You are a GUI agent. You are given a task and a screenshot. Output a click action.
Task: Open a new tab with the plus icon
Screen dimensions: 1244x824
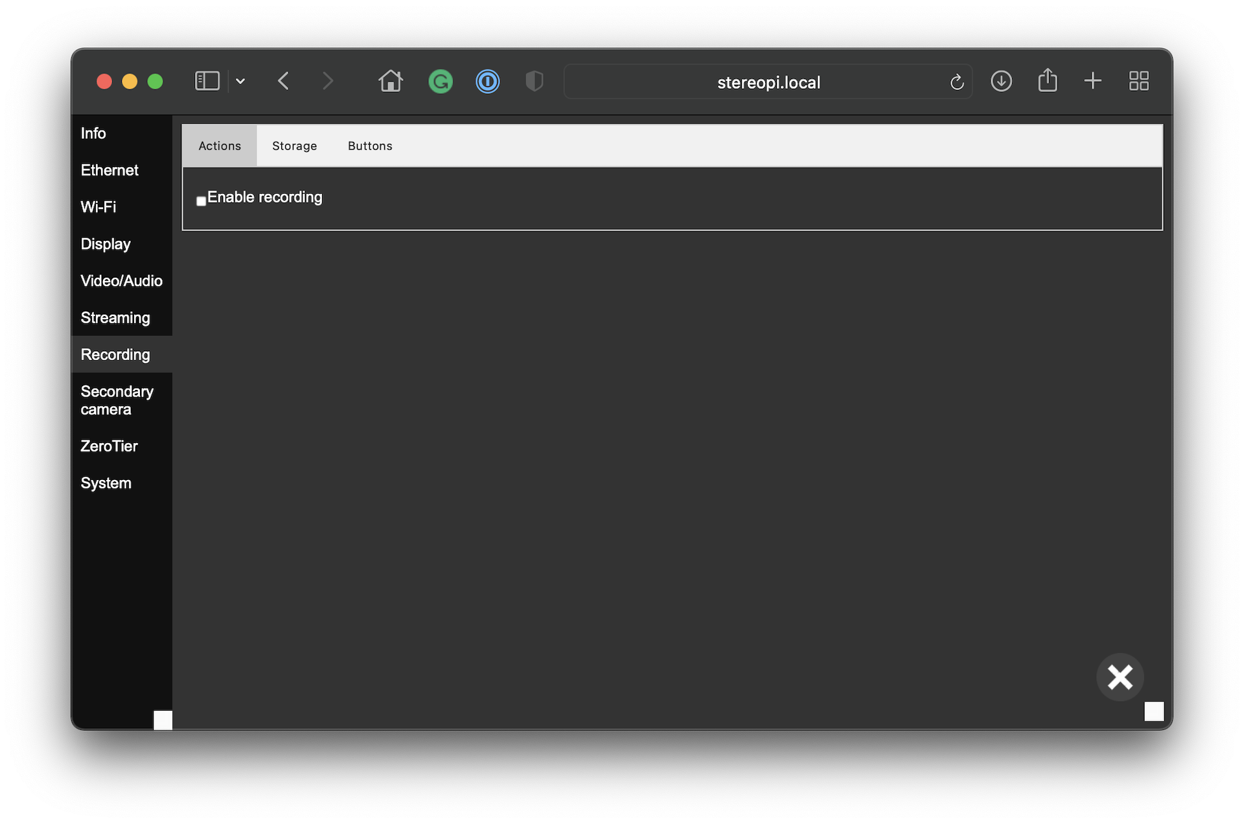click(x=1092, y=81)
